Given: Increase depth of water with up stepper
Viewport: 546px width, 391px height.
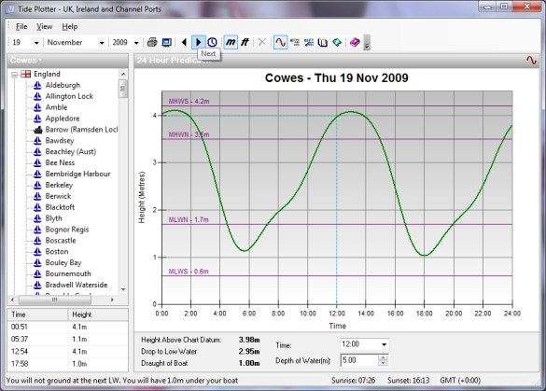Looking at the screenshot, I should pyautogui.click(x=383, y=357).
